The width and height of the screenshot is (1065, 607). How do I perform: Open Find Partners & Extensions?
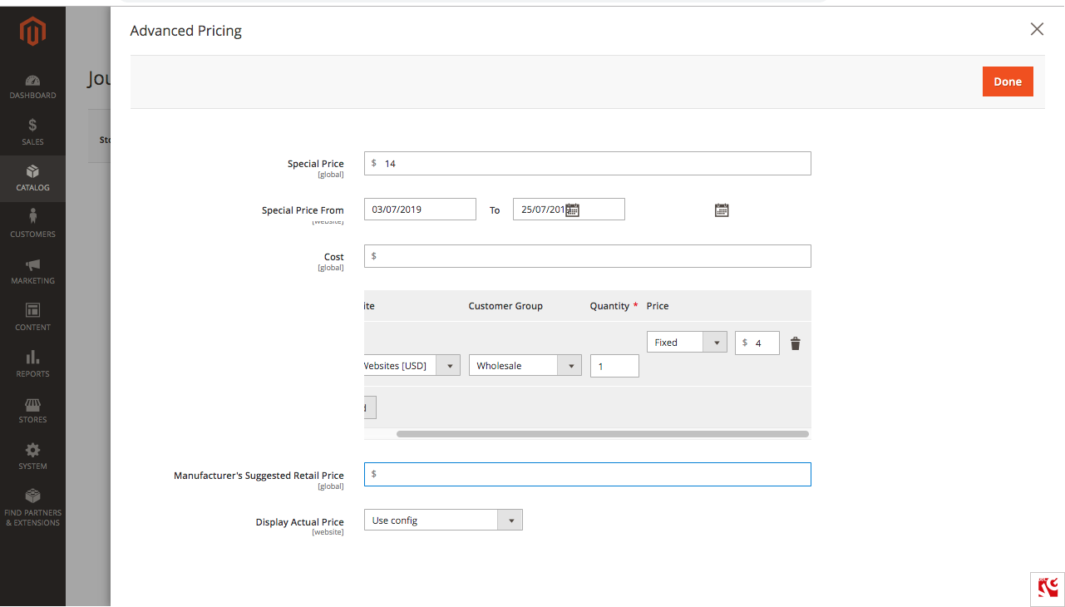[32, 508]
